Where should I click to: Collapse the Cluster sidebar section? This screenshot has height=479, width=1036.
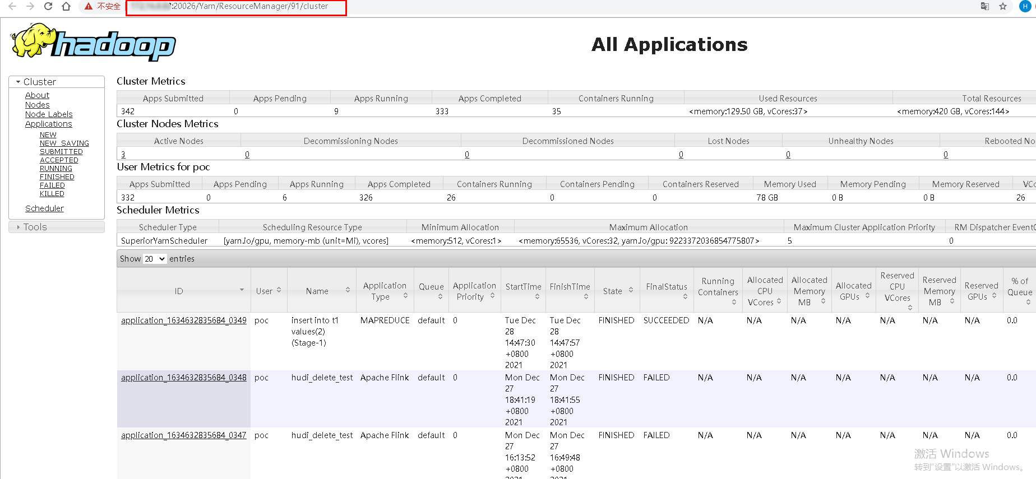coord(57,82)
